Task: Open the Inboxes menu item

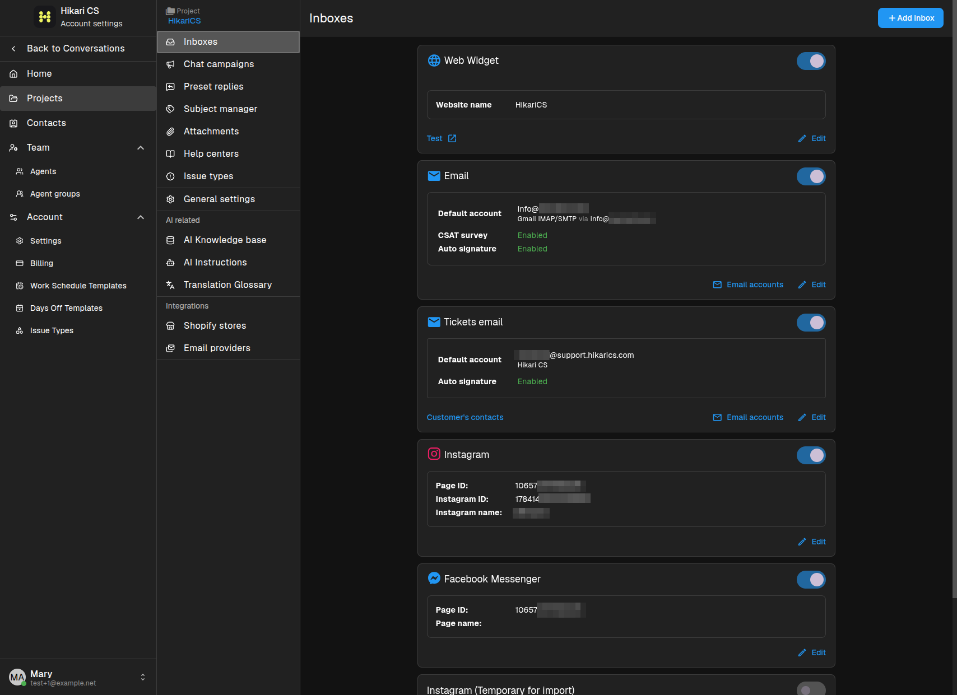Action: click(x=228, y=42)
